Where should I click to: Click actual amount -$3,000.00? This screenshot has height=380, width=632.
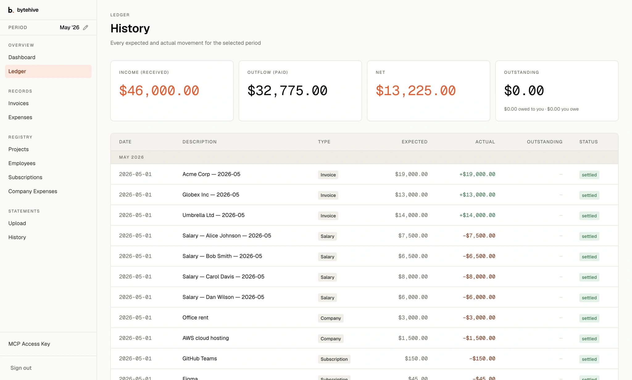(x=479, y=318)
